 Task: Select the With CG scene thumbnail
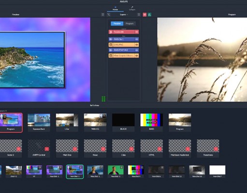95,123
